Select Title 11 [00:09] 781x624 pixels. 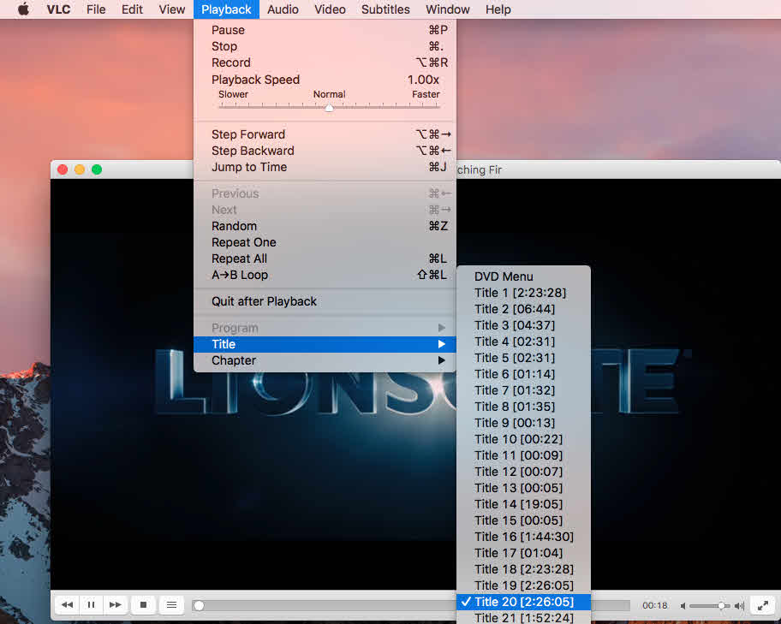point(523,455)
